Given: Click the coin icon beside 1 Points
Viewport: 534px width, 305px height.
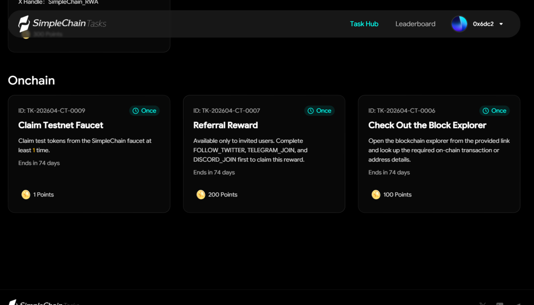Looking at the screenshot, I should tap(26, 194).
